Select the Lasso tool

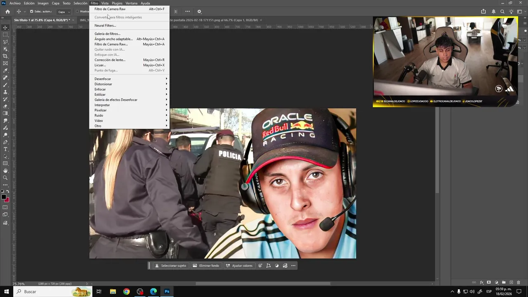[5, 42]
